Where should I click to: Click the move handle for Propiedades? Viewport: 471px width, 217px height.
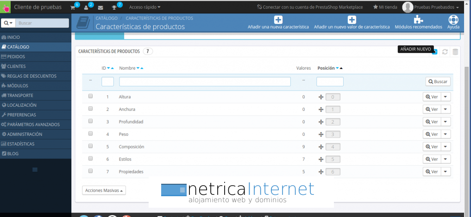321,172
